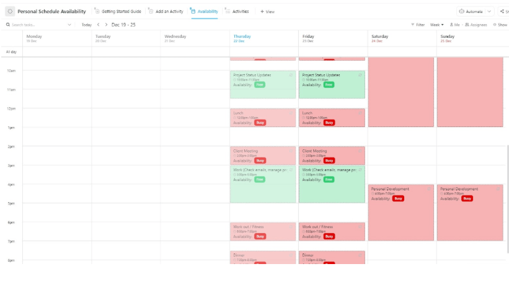Click recurring icon on Friday Lunch event
This screenshot has width=509, height=287.
(x=360, y=113)
